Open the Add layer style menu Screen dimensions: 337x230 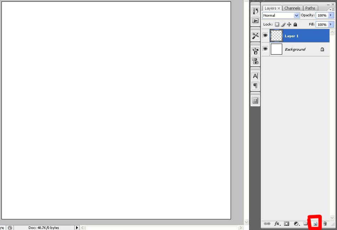277,224
